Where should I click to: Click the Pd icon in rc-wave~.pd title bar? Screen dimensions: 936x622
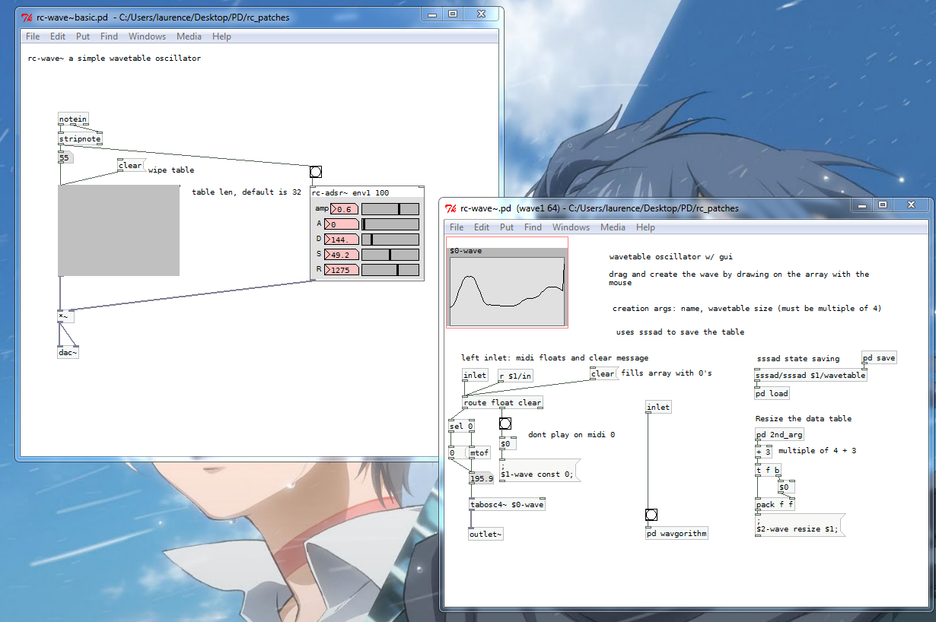[450, 208]
